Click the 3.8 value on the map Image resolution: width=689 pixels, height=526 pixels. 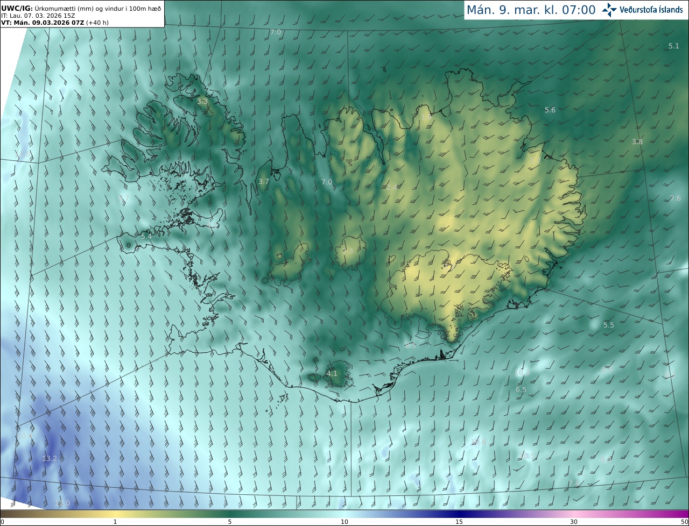pos(637,142)
